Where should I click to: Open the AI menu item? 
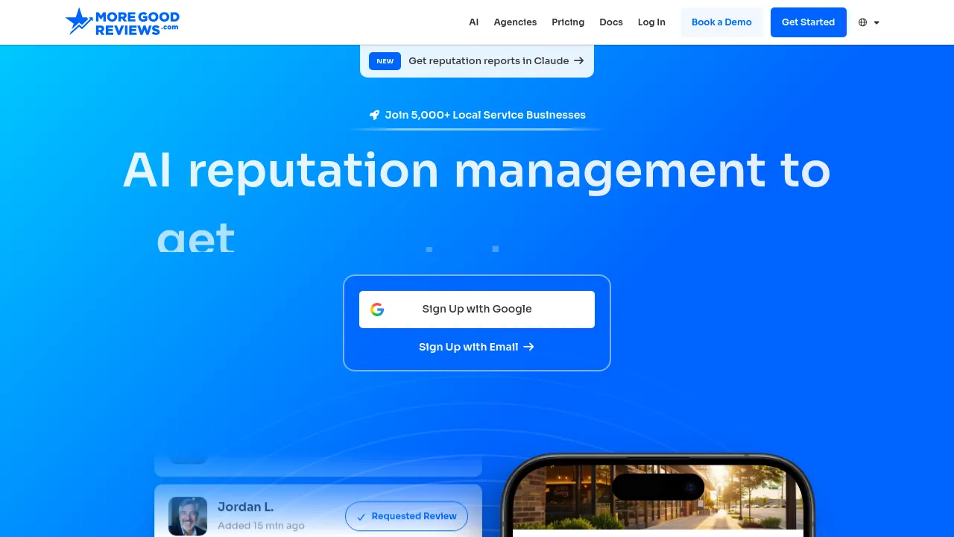(x=473, y=22)
